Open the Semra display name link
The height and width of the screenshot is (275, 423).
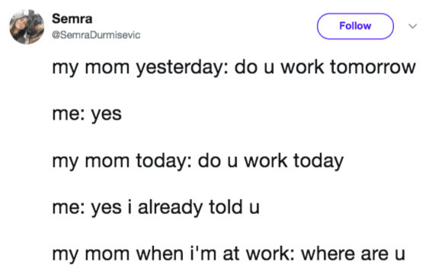[x=72, y=18]
